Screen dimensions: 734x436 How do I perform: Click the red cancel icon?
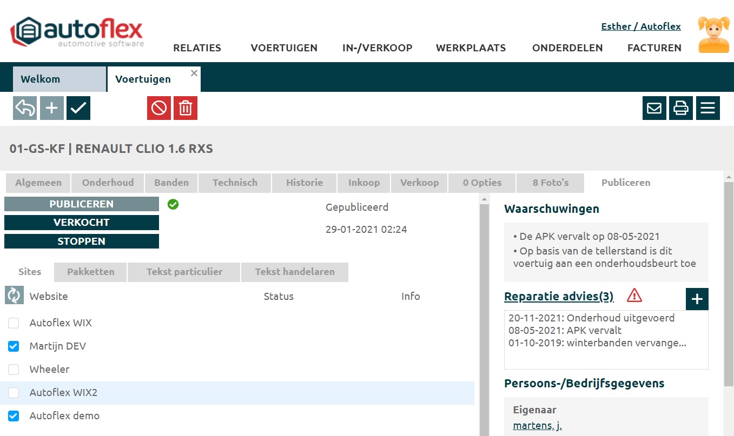click(159, 108)
